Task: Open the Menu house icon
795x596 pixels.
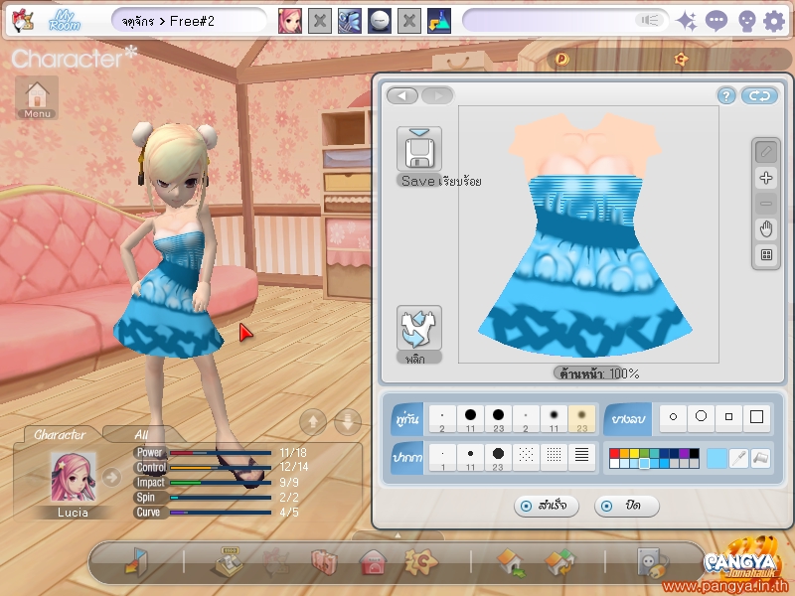Action: click(x=37, y=97)
